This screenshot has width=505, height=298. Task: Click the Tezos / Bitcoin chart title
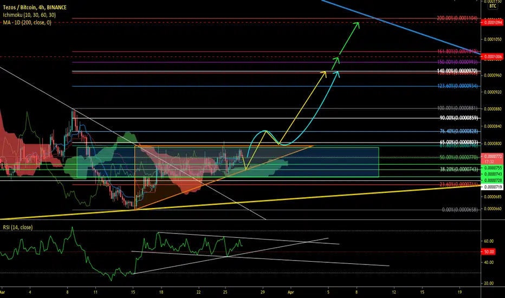(35, 7)
